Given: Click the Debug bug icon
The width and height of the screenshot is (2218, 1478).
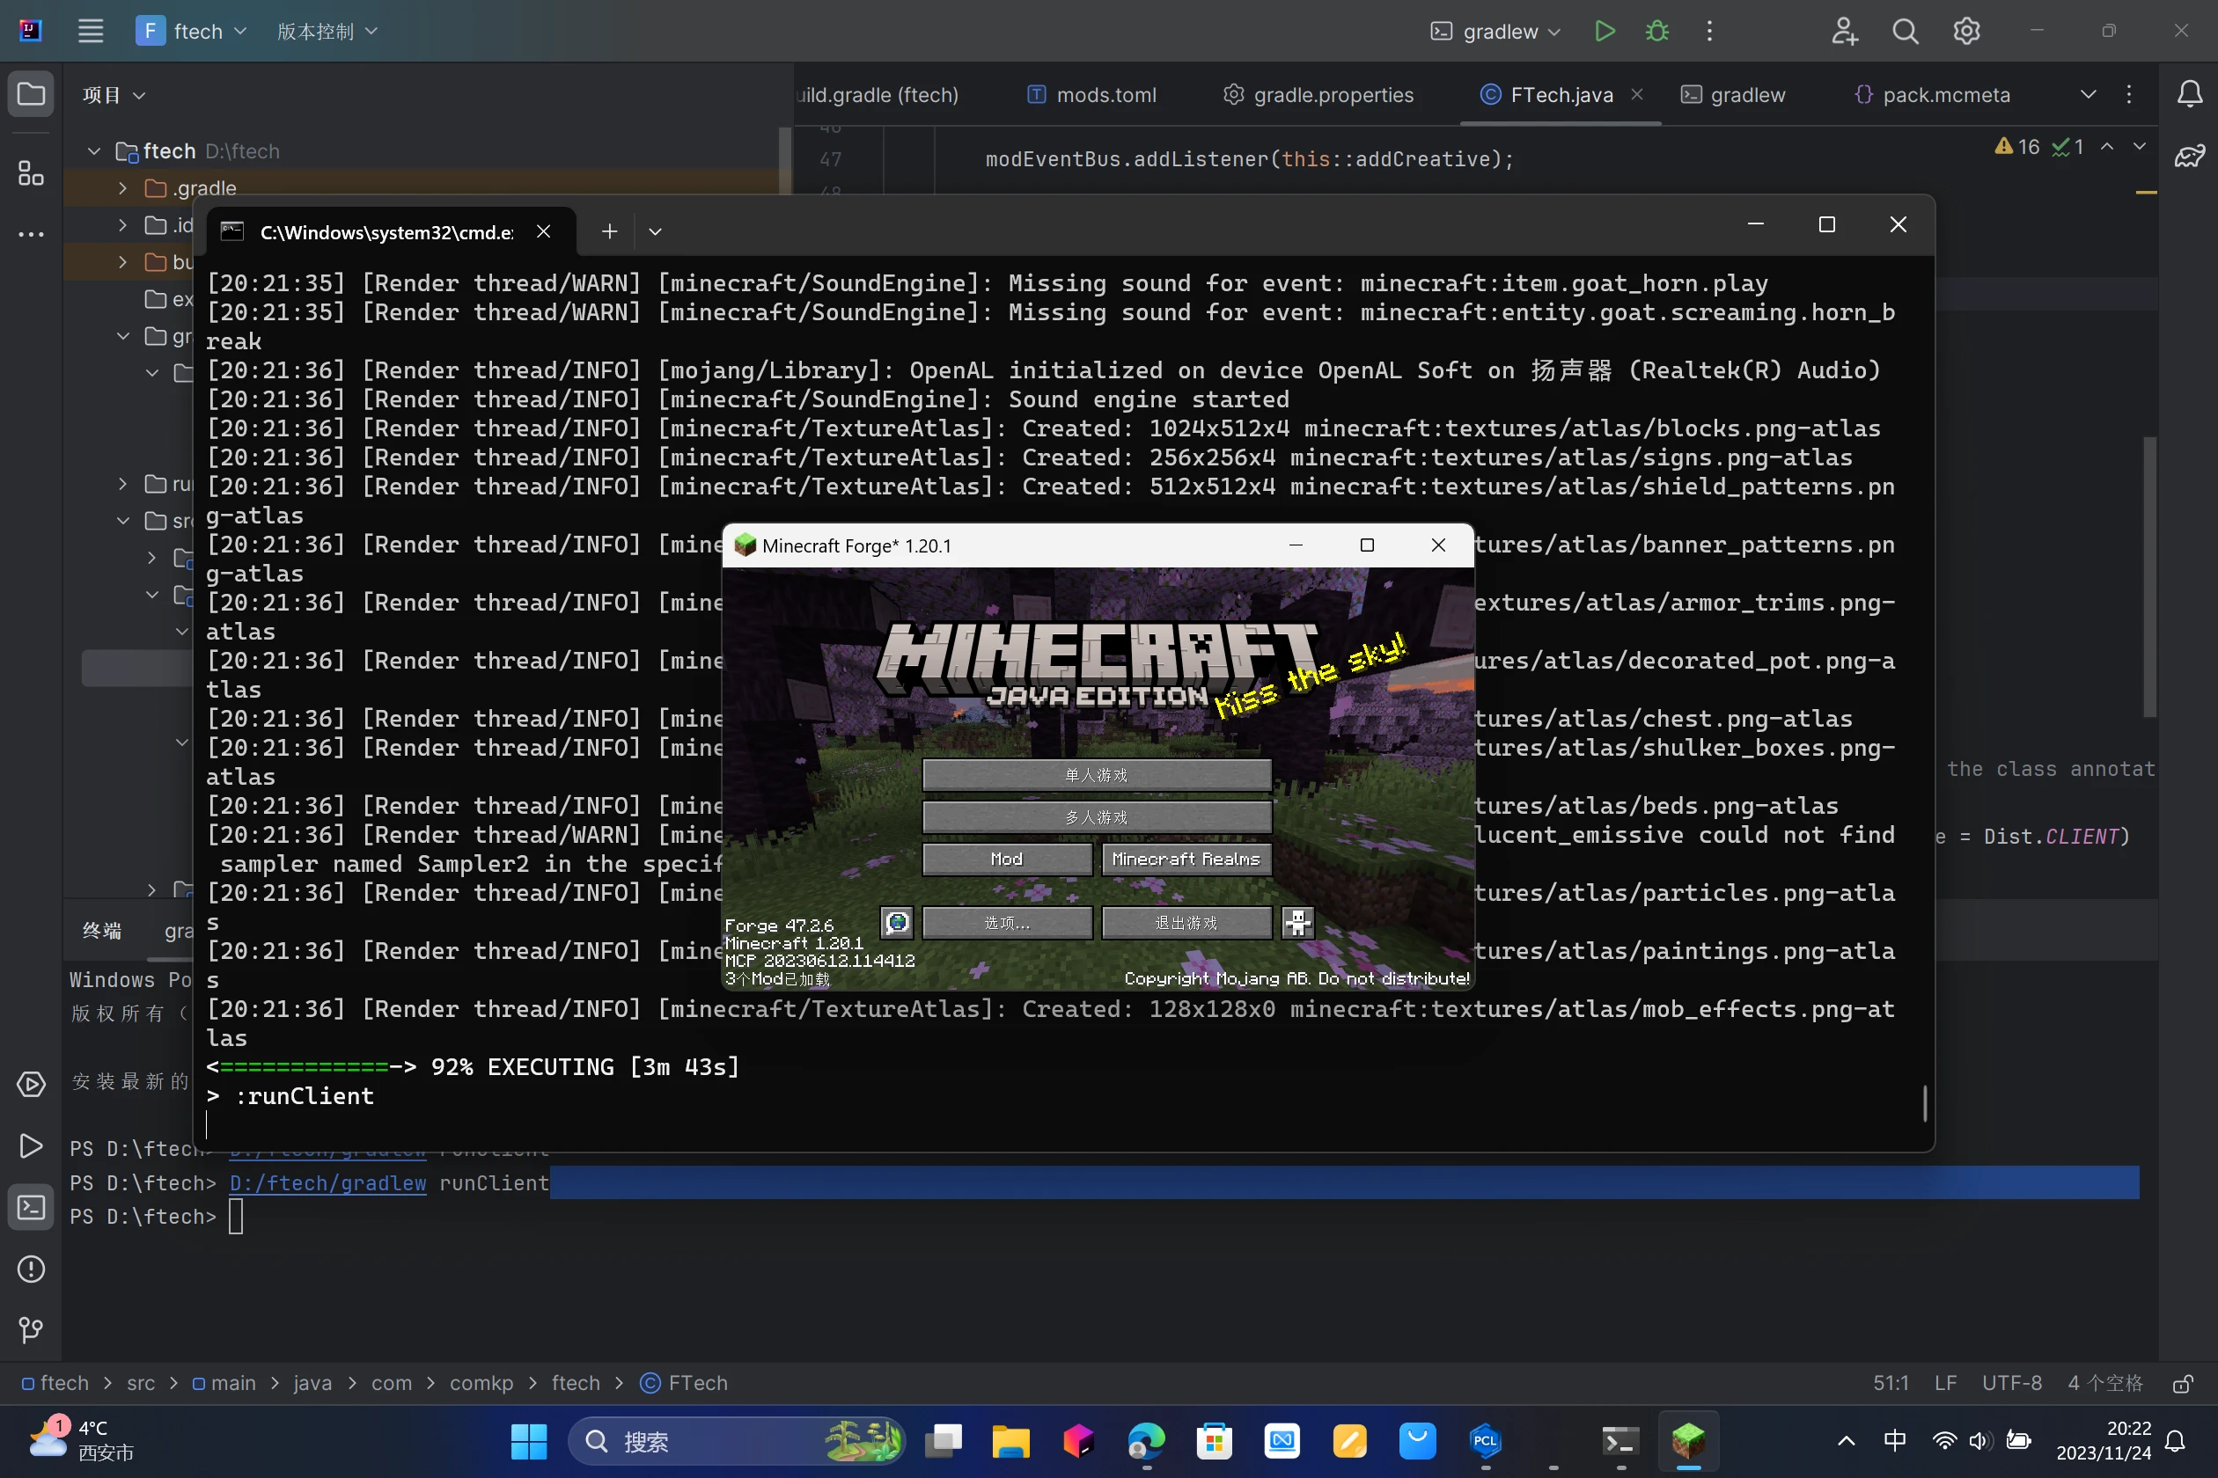Looking at the screenshot, I should point(1656,31).
